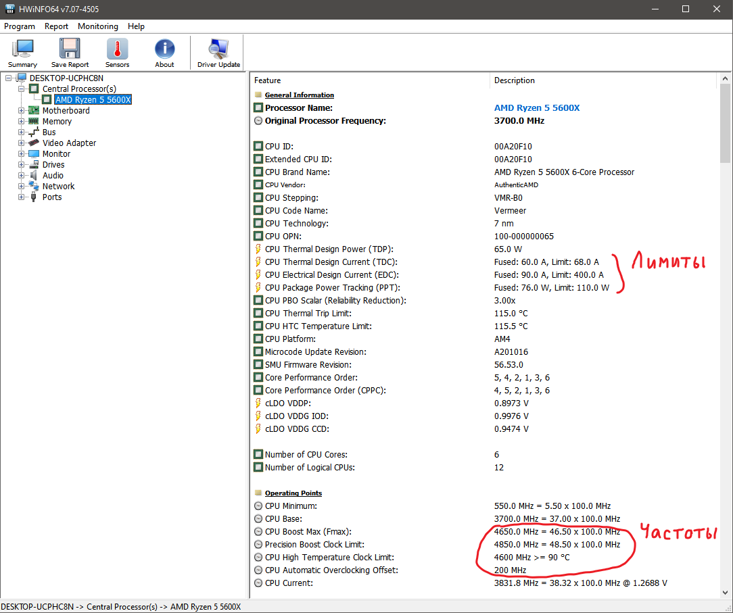The image size is (733, 613).
Task: Expand the Memory tree node
Action: point(21,122)
